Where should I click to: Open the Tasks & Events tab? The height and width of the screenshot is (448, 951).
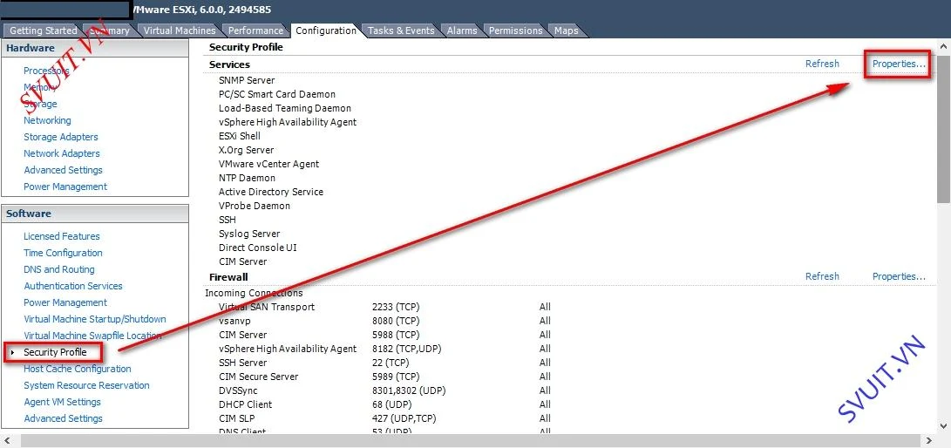[401, 31]
